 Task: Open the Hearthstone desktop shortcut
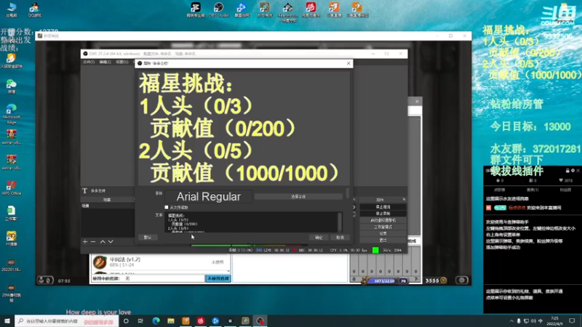[287, 11]
